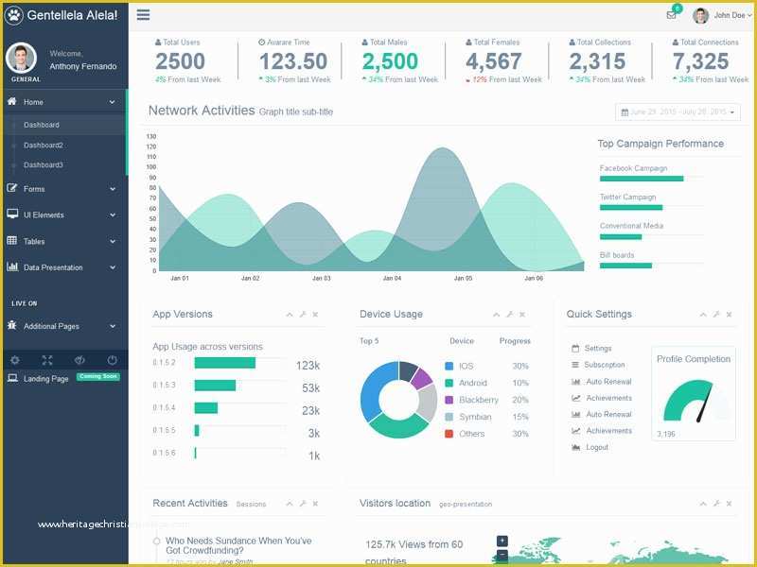
Task: Click the Tables grid icon
Action: pos(12,240)
